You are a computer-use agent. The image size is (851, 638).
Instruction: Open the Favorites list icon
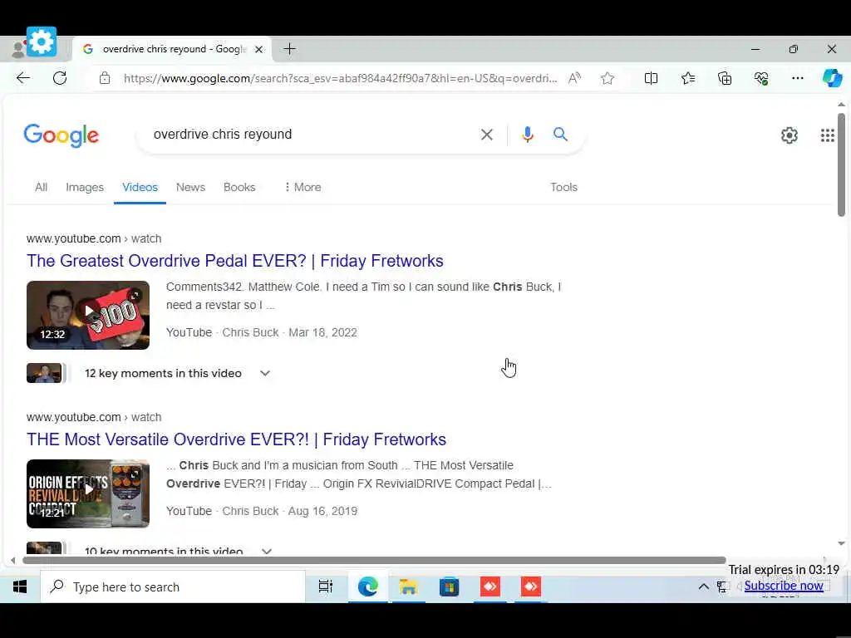(687, 78)
